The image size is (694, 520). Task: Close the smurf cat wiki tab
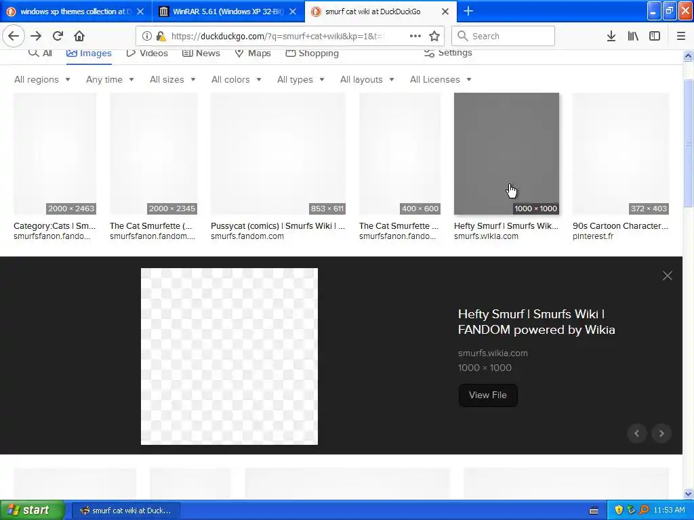click(x=445, y=12)
